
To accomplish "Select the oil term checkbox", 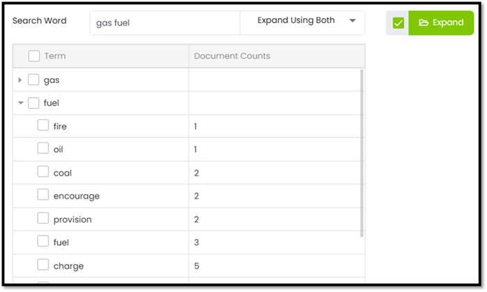I will coord(43,148).
